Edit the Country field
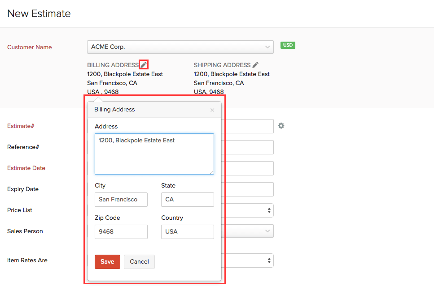 pos(187,232)
